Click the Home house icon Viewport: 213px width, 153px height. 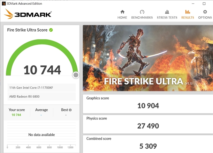point(122,12)
